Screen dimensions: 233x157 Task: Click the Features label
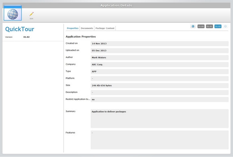70,133
